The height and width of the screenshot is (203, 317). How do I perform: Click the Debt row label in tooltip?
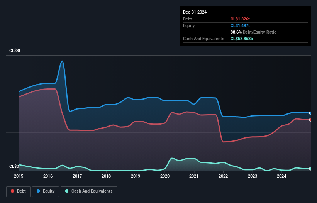pos(187,19)
